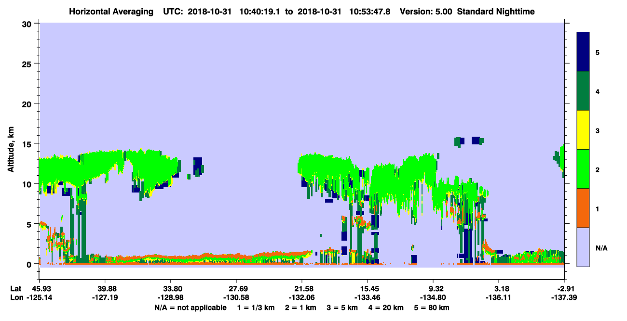Click the start time '10:40:19.1'
Screen dimensions: 627x321
pyautogui.click(x=260, y=11)
